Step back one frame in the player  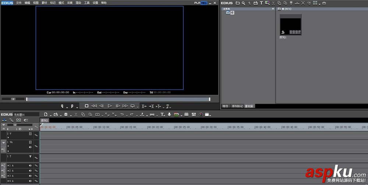click(102, 106)
